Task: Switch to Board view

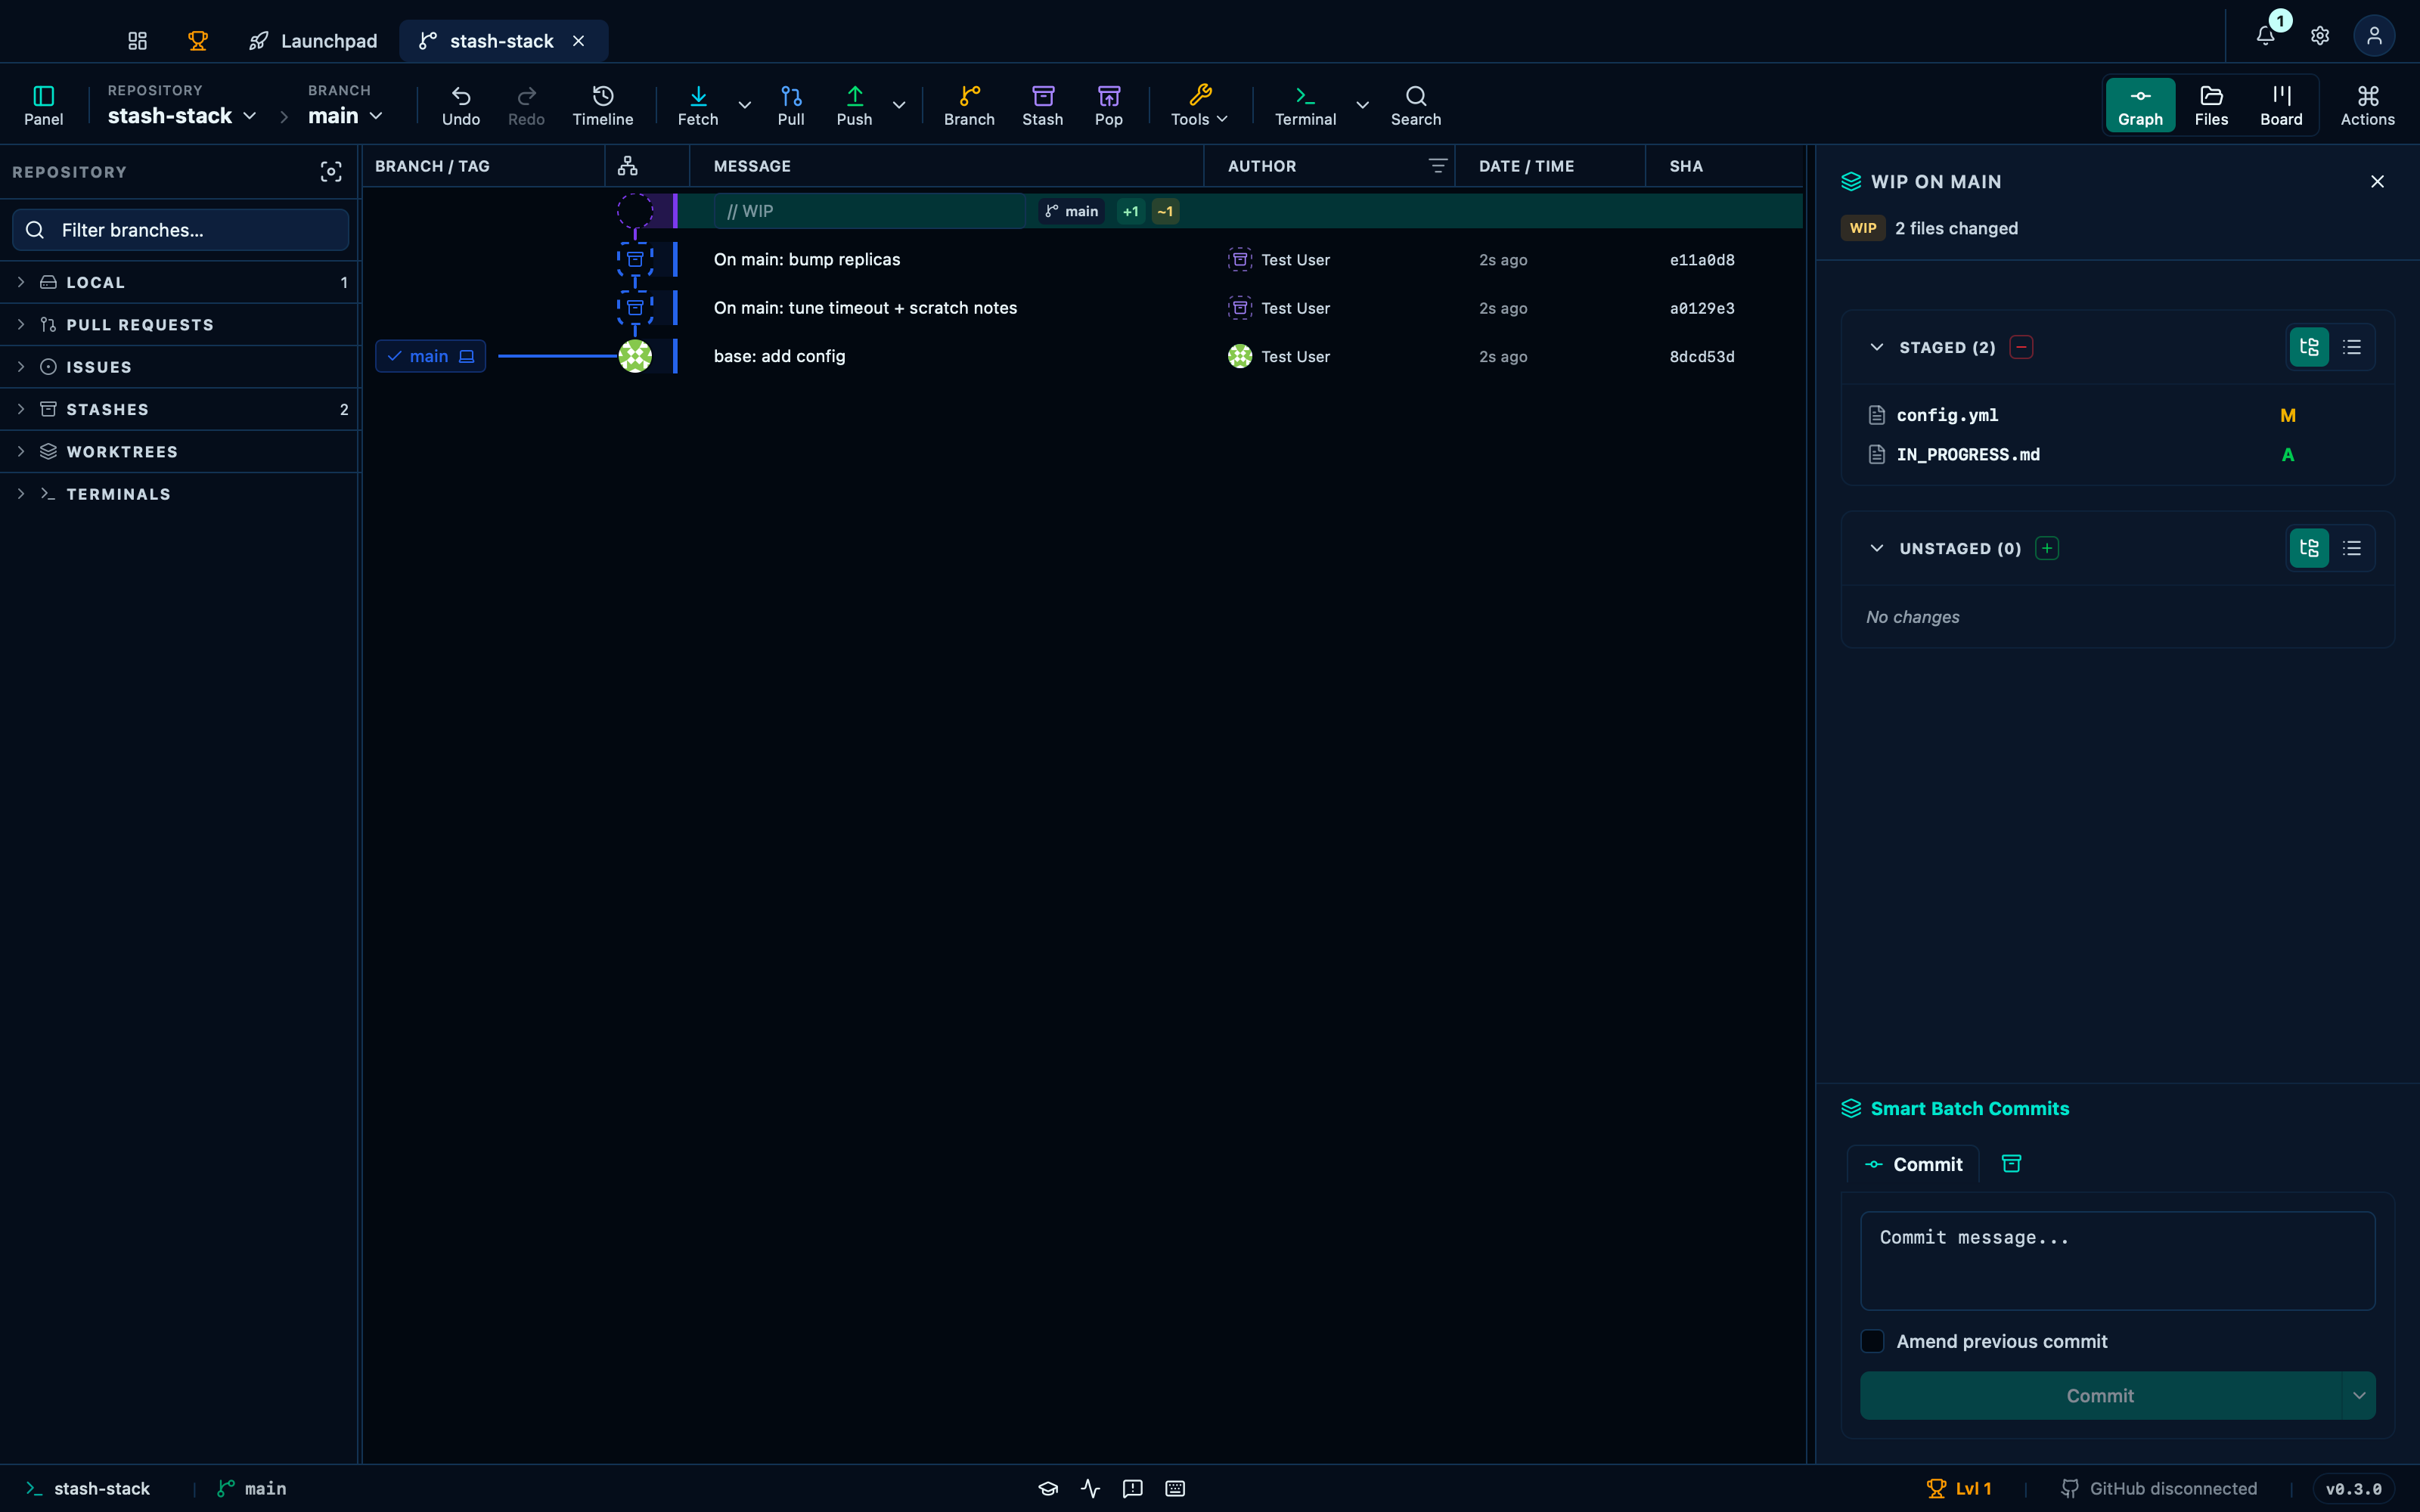Action: pos(2281,105)
